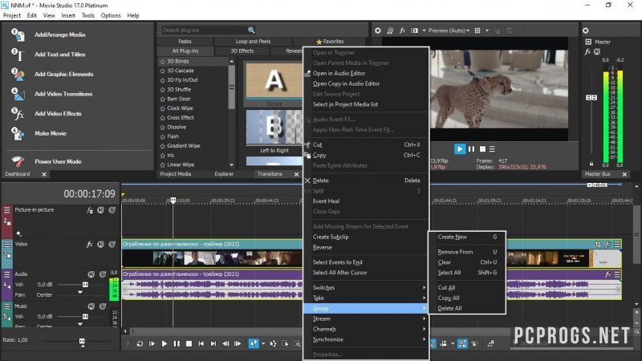Click Add Video Transitions in Dashboard
The height and width of the screenshot is (361, 642).
(x=63, y=94)
